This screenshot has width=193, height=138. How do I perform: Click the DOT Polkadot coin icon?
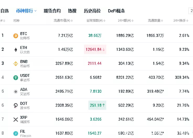point(16,106)
